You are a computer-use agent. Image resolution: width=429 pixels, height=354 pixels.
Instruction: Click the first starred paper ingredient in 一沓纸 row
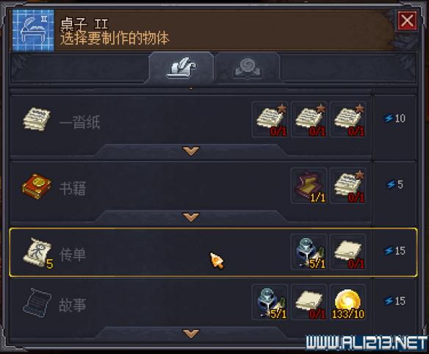270,119
